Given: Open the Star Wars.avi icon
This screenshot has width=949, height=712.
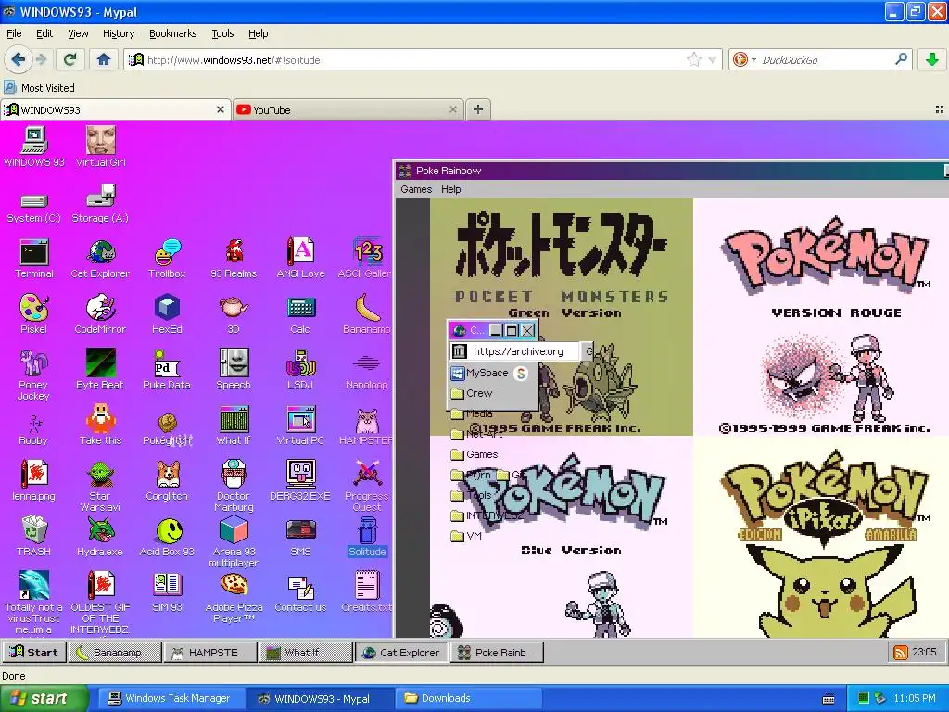Looking at the screenshot, I should [100, 486].
